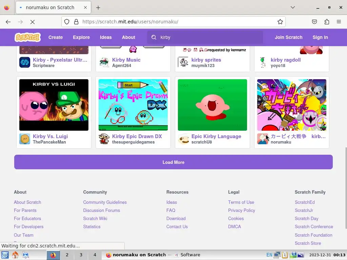Image resolution: width=347 pixels, height=260 pixels.
Task: Click Agent264 user avatar
Action: coord(104,62)
